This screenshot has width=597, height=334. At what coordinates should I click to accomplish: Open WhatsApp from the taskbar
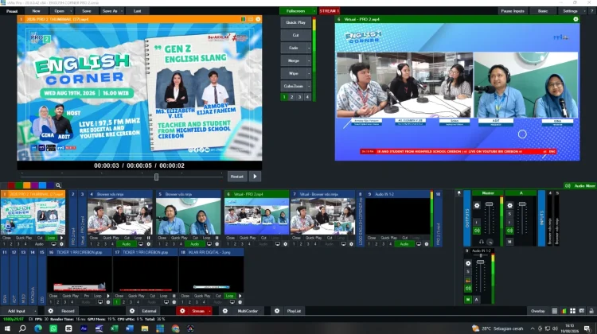(x=53, y=328)
